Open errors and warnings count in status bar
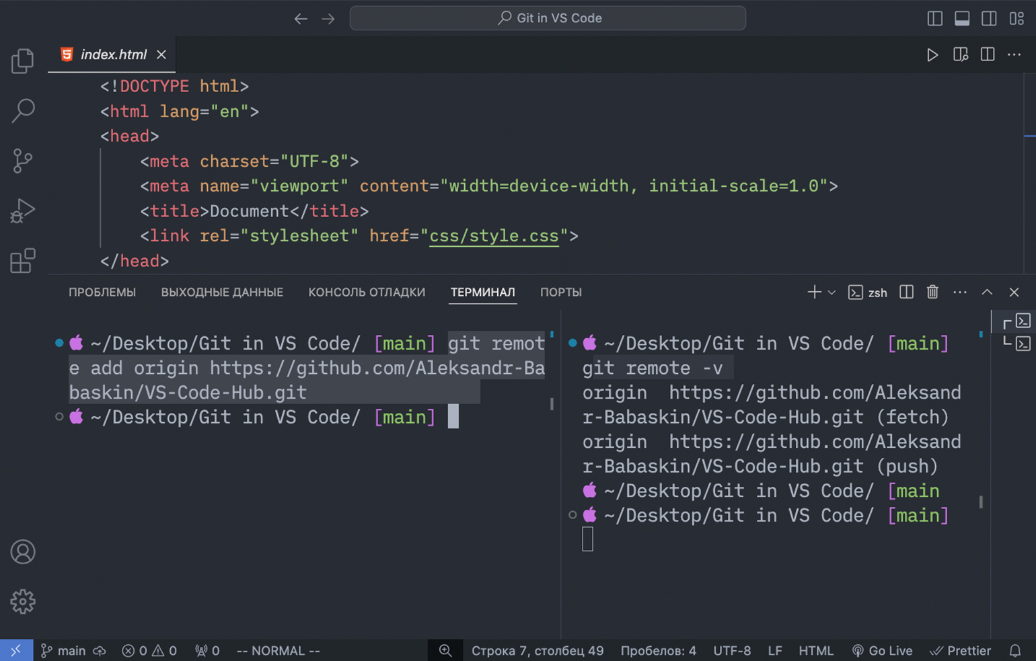This screenshot has height=661, width=1036. click(149, 650)
